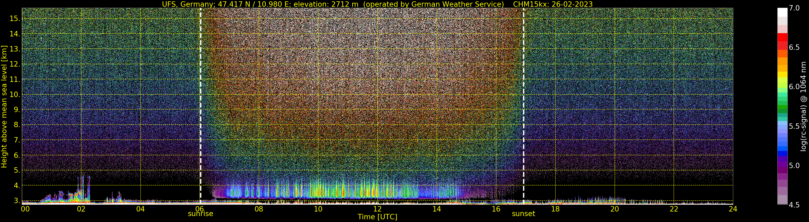The width and height of the screenshot is (809, 222).
Task: Click the height axis tick label '8.'
Action: click(17, 125)
